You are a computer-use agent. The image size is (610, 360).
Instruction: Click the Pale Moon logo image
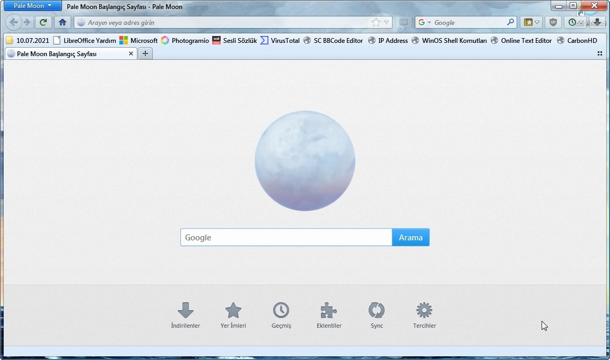304,161
